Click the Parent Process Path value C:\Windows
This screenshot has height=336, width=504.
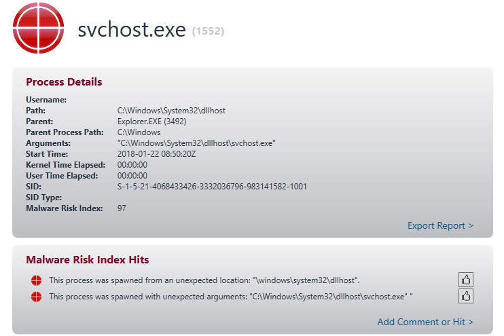(x=139, y=132)
